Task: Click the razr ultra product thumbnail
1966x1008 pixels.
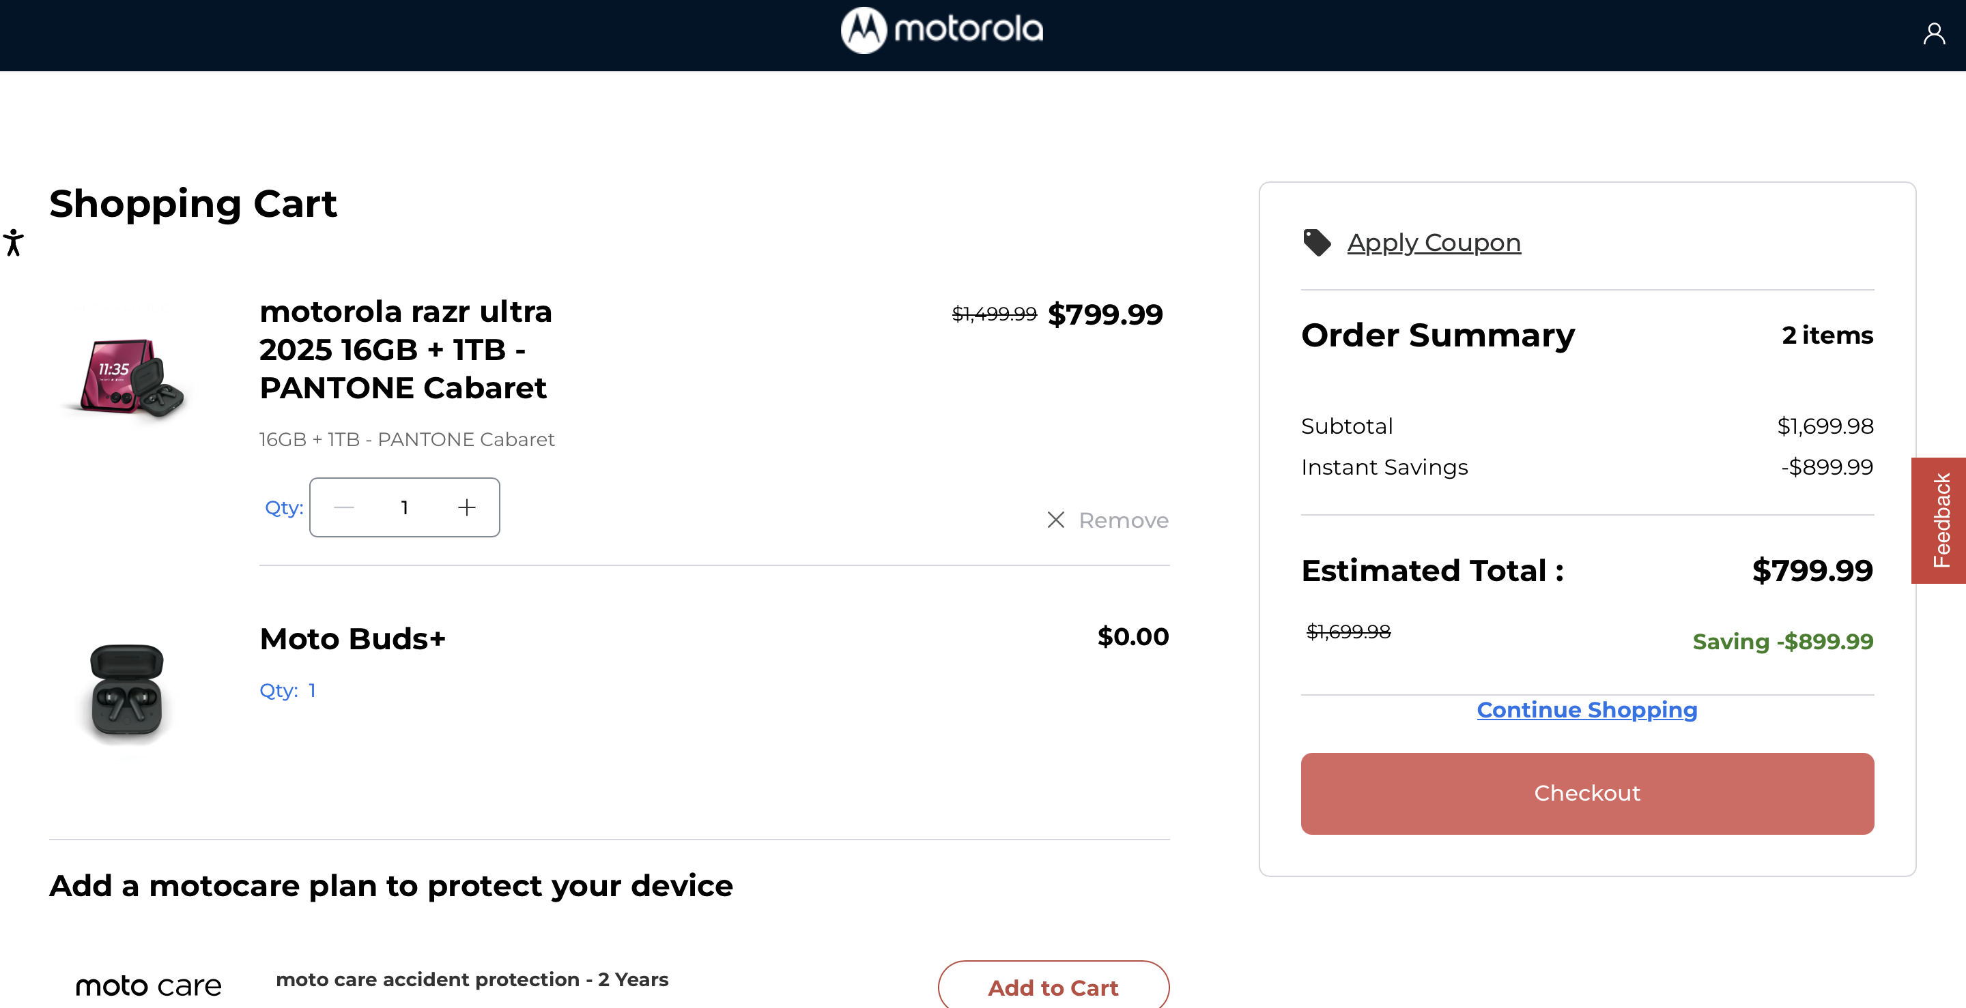Action: tap(127, 374)
